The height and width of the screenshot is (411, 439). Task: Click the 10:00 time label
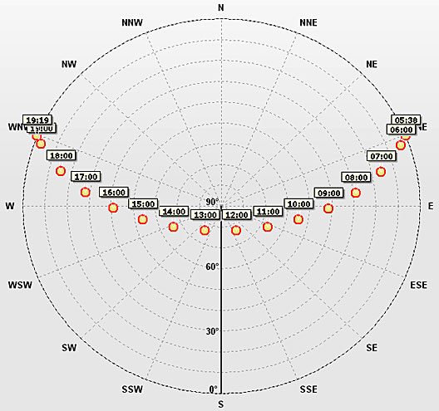pyautogui.click(x=299, y=203)
